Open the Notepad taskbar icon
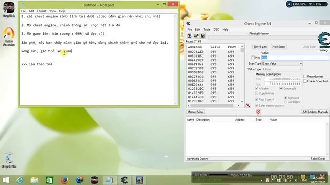 [x=109, y=180]
